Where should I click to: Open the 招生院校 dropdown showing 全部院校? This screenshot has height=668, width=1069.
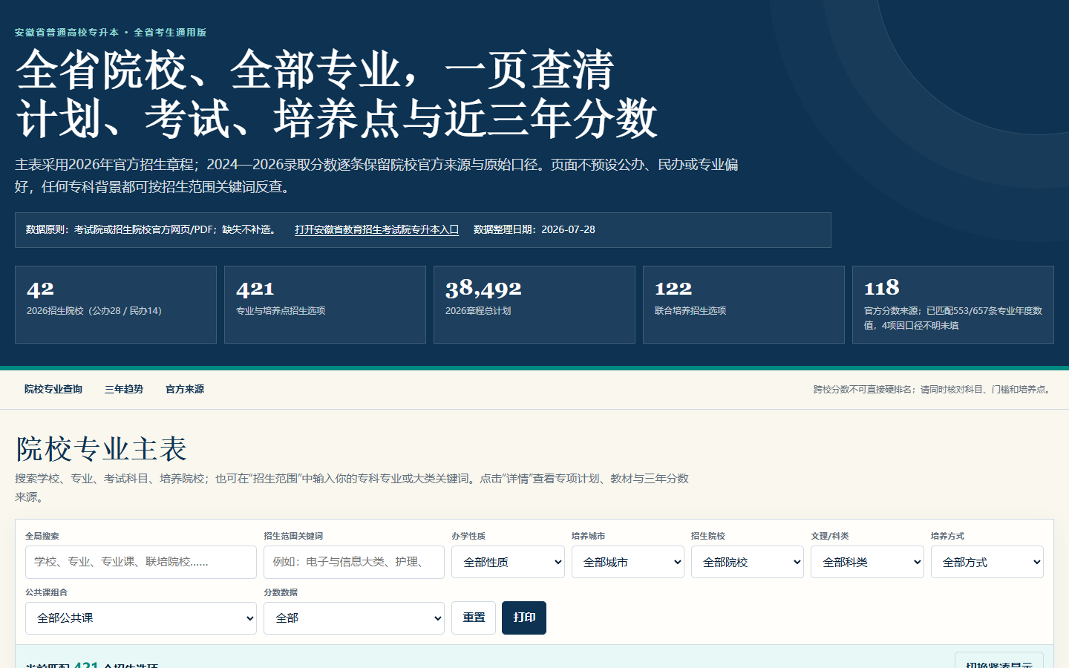click(748, 562)
